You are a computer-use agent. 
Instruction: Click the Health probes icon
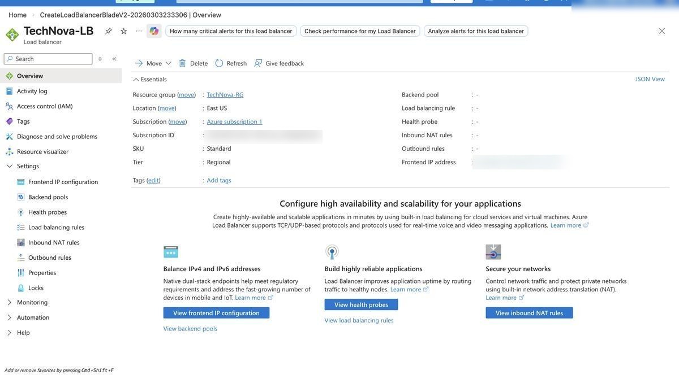[21, 212]
